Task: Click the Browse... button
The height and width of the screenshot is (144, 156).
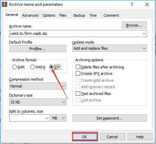Action: pyautogui.click(x=134, y=25)
